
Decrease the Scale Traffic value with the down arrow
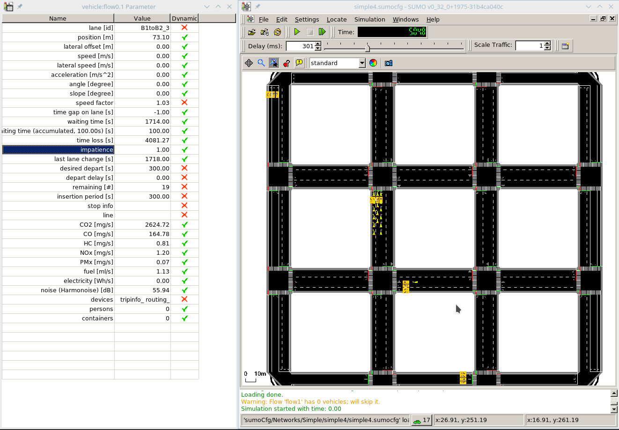click(x=547, y=48)
